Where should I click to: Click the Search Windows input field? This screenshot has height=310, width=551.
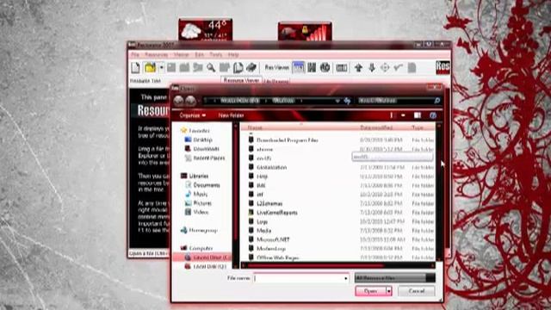coord(395,101)
